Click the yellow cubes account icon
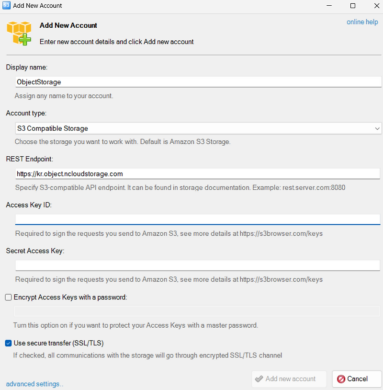Image resolution: width=383 pixels, height=390 pixels. point(19,33)
